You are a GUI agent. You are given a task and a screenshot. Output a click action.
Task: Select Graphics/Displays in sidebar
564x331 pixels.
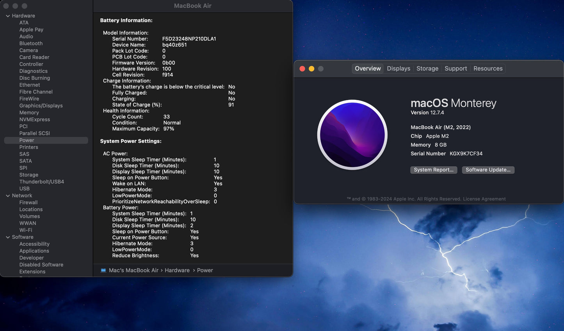[x=41, y=106]
